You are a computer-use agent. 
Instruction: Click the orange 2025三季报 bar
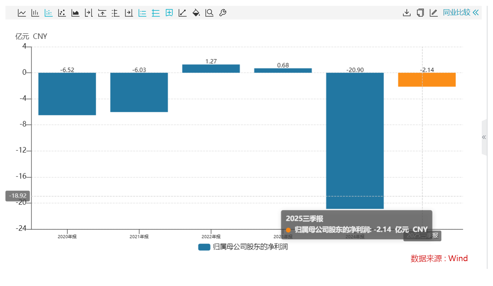427,80
